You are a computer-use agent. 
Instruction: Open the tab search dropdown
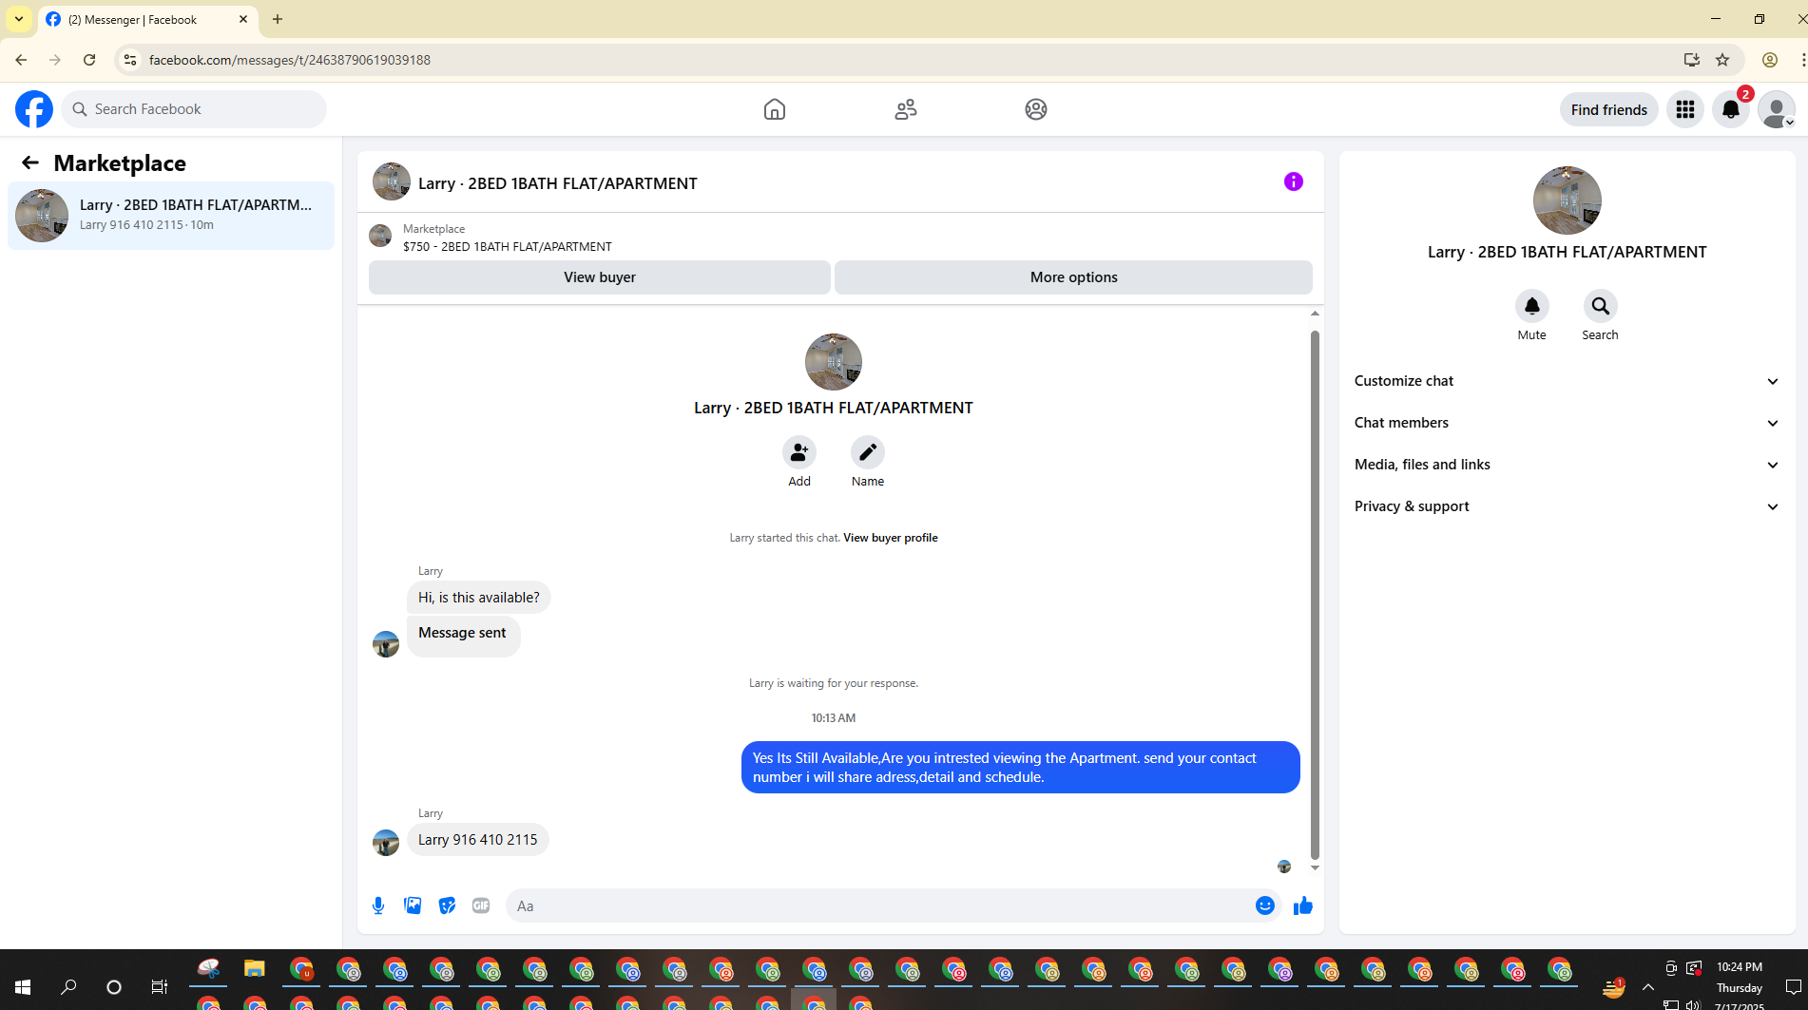pyautogui.click(x=19, y=19)
